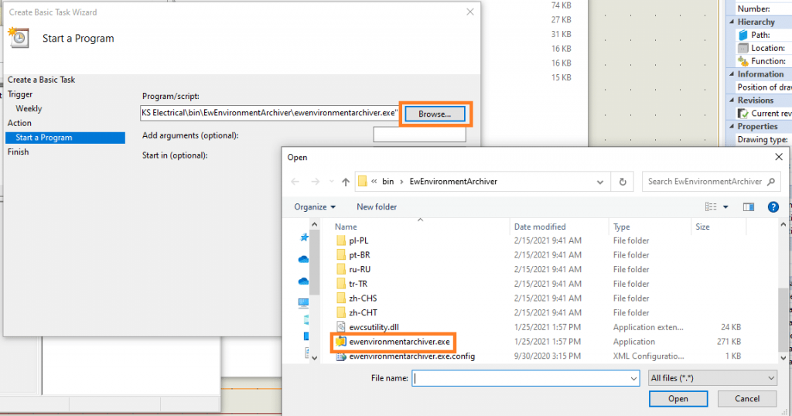Open the All files type dropdown
Viewport: 792px width, 416px height.
(712, 378)
